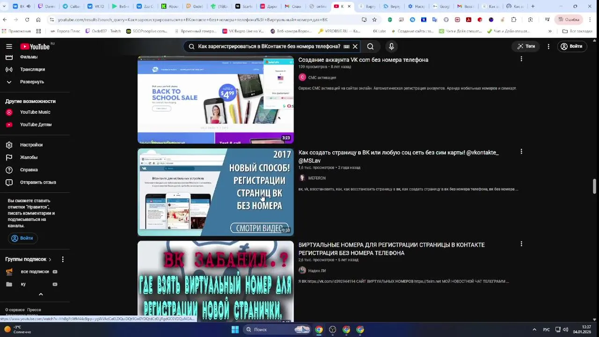Open YouTube settings three-dot menu in header
This screenshot has width=599, height=337.
click(x=548, y=46)
